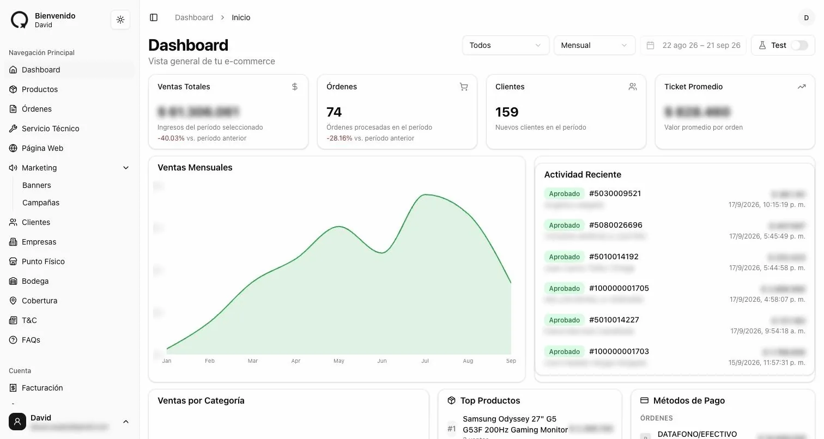Click the Servicio Técnico wrench icon

[x=13, y=129]
